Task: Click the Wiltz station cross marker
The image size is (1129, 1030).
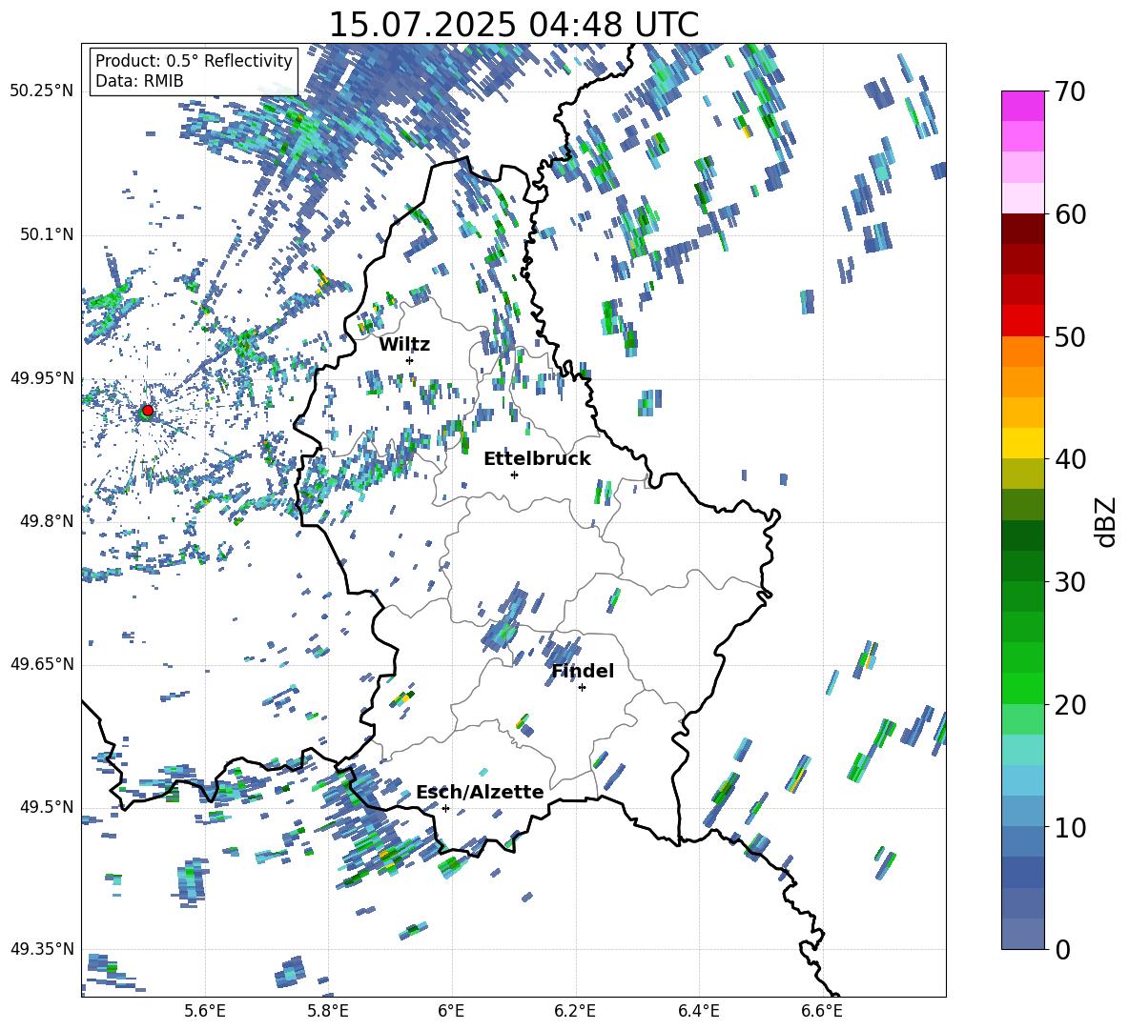Action: click(x=410, y=360)
